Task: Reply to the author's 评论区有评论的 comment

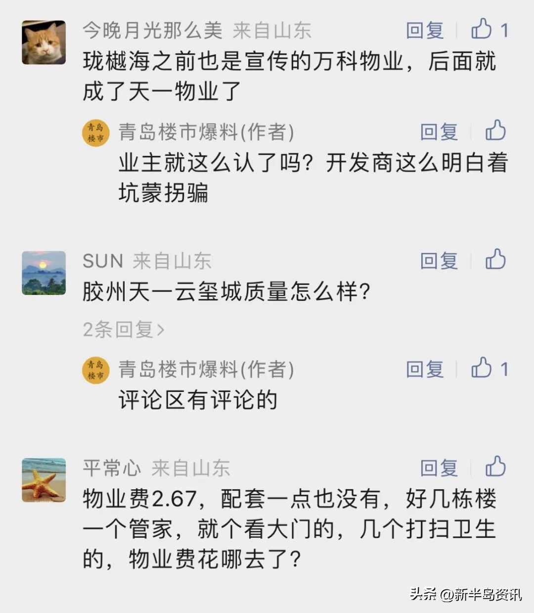Action: tap(425, 369)
